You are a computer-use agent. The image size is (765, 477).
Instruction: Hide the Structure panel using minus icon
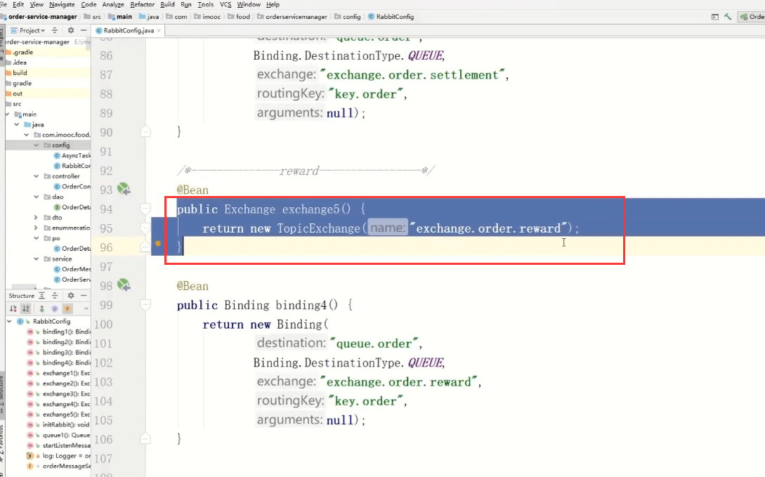click(x=84, y=296)
